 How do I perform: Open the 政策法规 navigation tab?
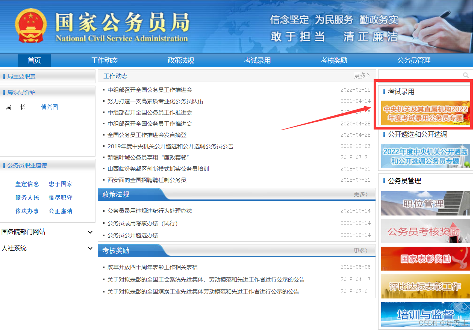pos(181,60)
